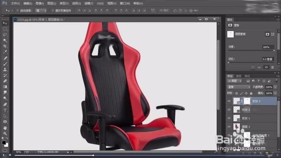Select the Rectangular Marquee tool
Viewport: 281px width, 158px height.
pyautogui.click(x=5, y=29)
